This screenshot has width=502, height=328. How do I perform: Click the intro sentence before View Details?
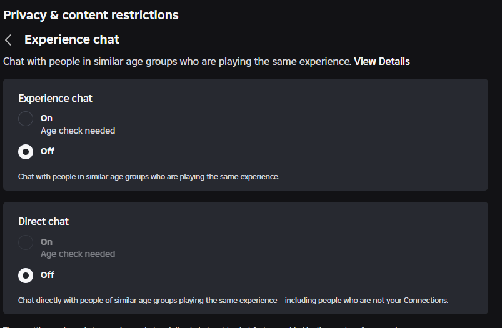(177, 62)
